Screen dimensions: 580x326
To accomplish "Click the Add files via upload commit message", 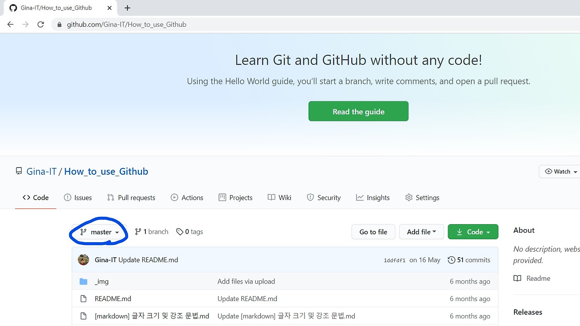I will tap(246, 282).
